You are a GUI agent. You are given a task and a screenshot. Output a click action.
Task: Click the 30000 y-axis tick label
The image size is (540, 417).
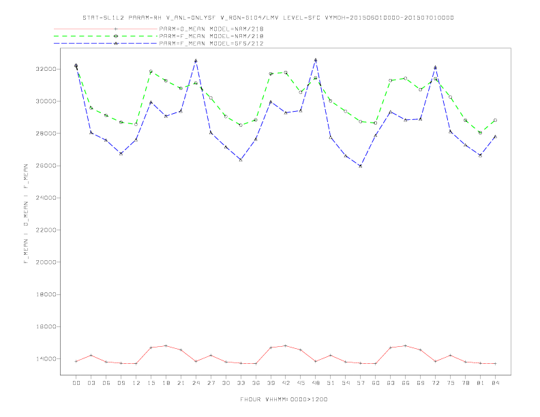(x=46, y=101)
